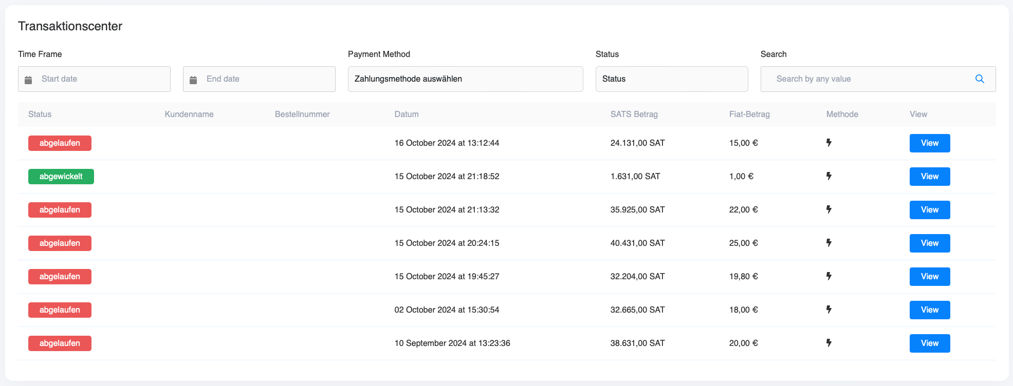
Task: Open the End date picker field
Action: click(x=267, y=79)
